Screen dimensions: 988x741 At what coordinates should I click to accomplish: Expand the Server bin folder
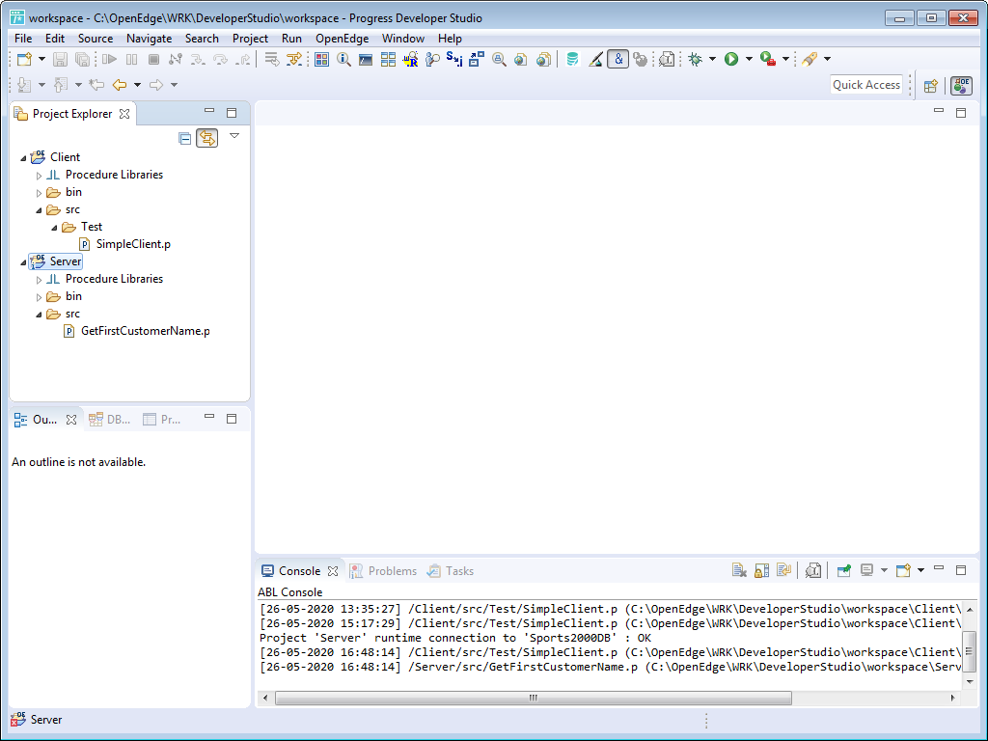pos(39,297)
